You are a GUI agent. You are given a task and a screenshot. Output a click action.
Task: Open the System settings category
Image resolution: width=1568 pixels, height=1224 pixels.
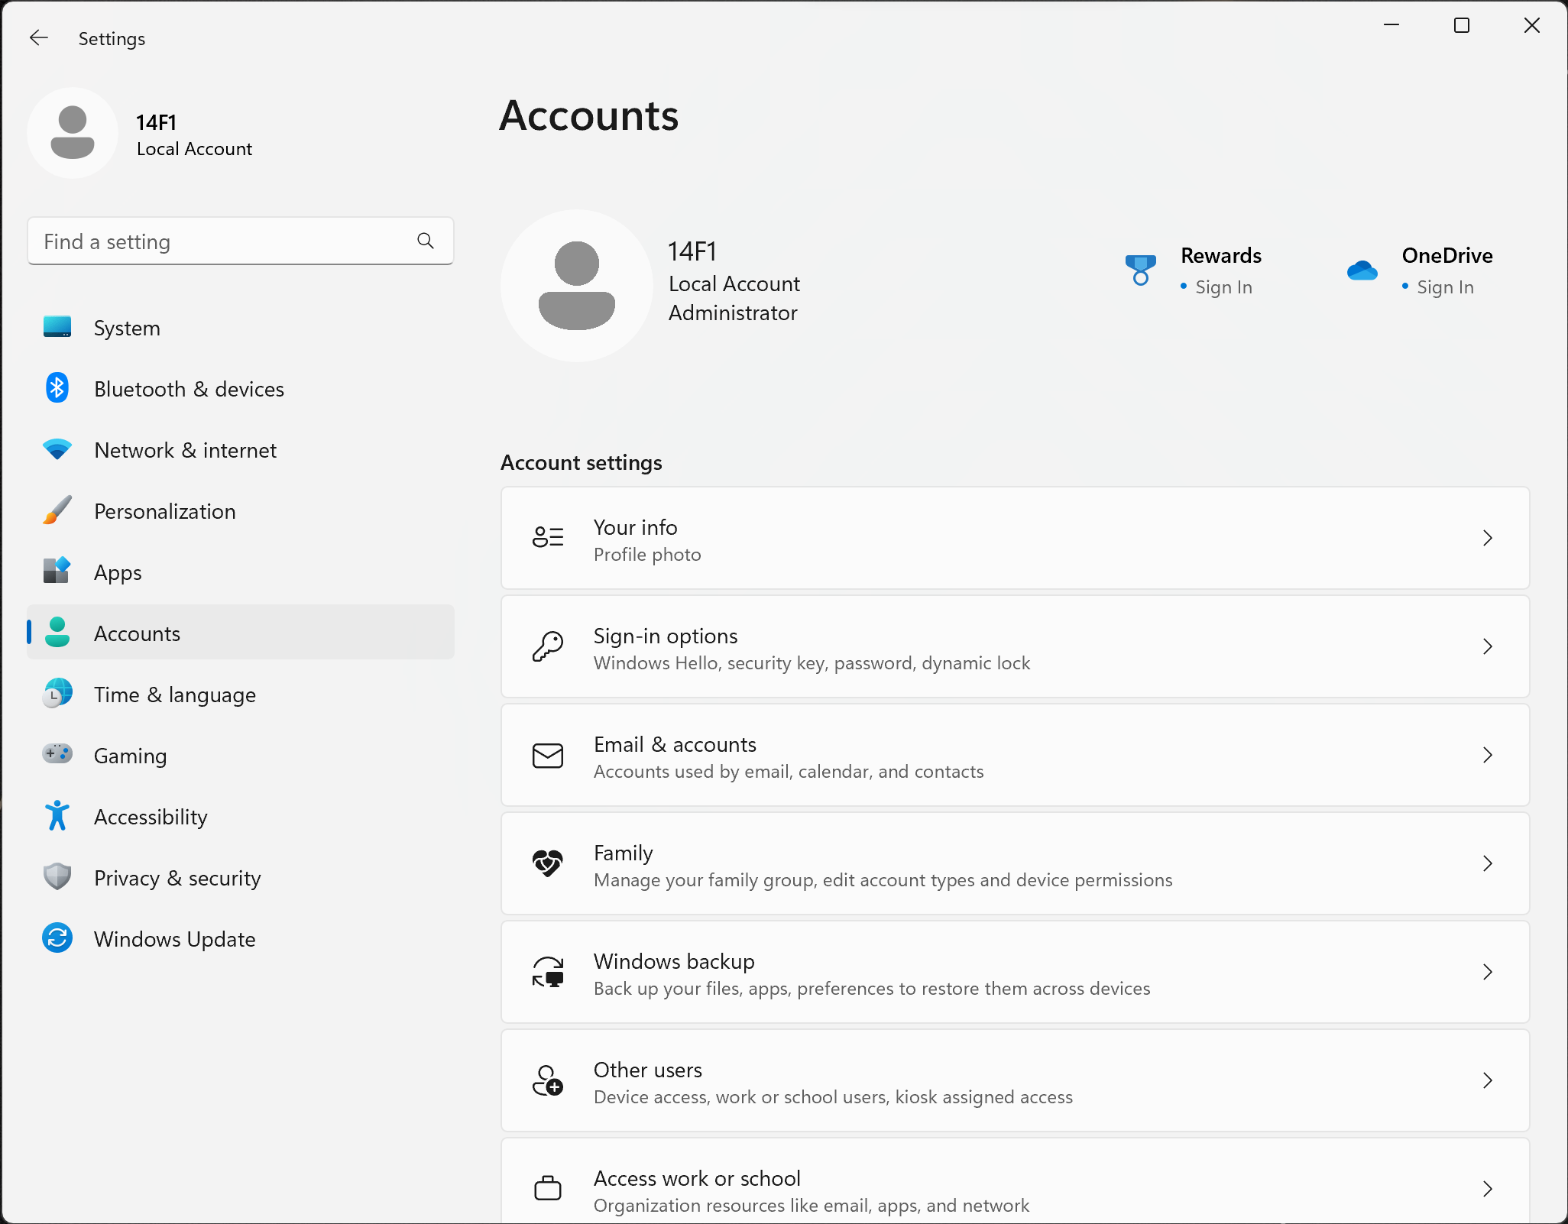(127, 328)
